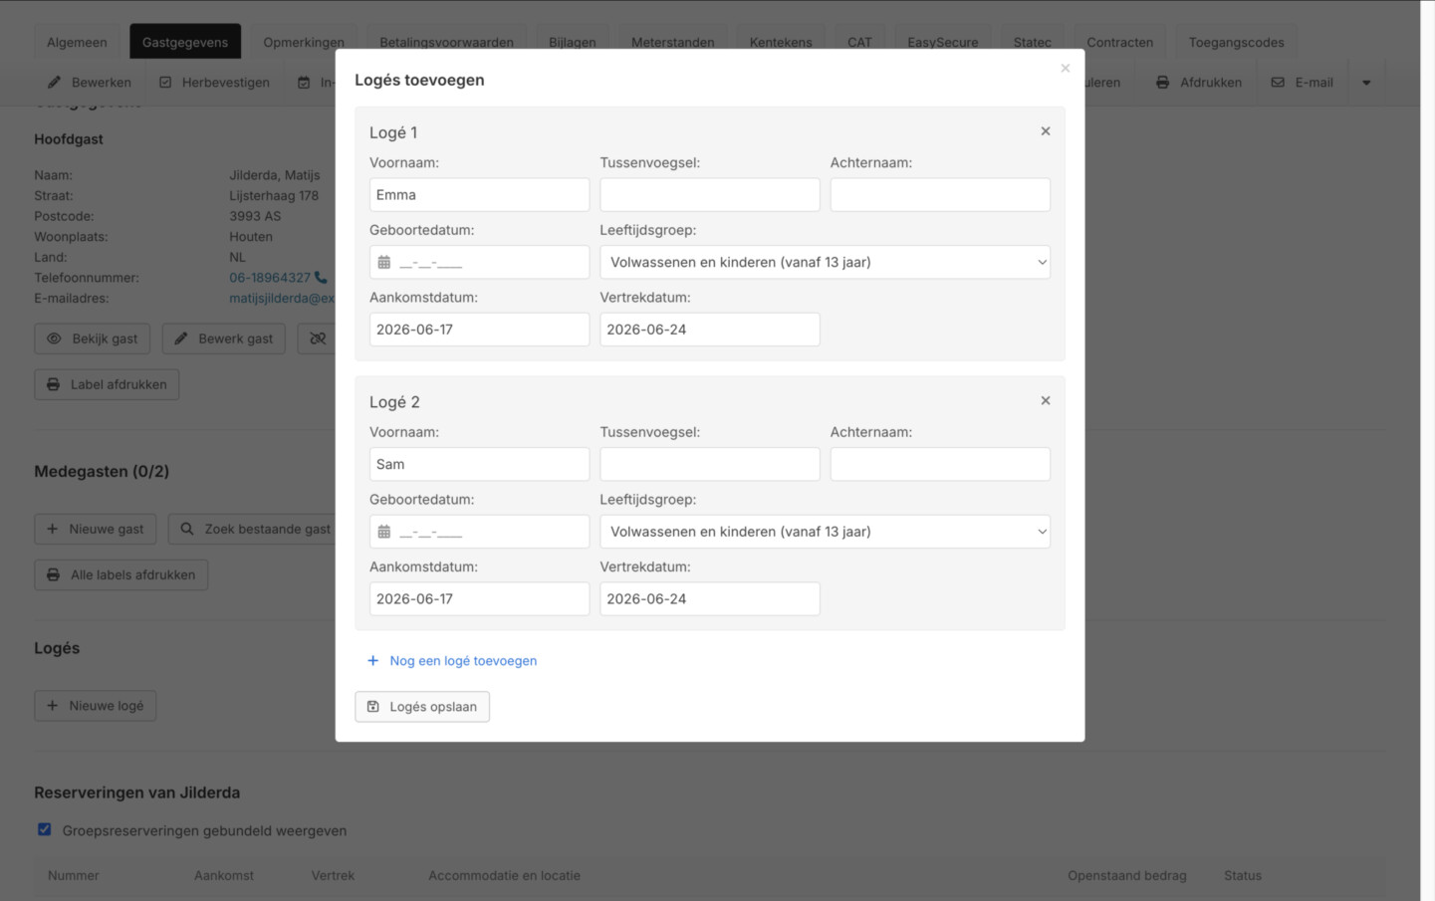Click Nog een logé toevoegen link
This screenshot has height=901, width=1435.
pyautogui.click(x=463, y=661)
